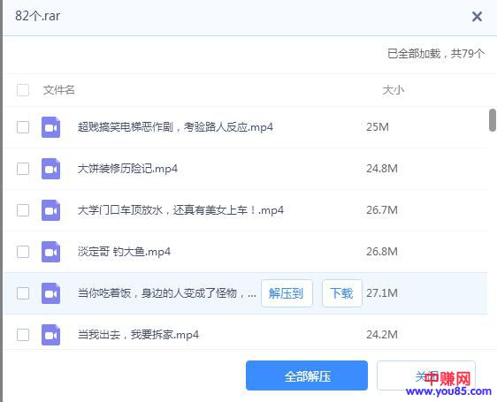
Task: Click the 文件名 column header
Action: [x=59, y=90]
